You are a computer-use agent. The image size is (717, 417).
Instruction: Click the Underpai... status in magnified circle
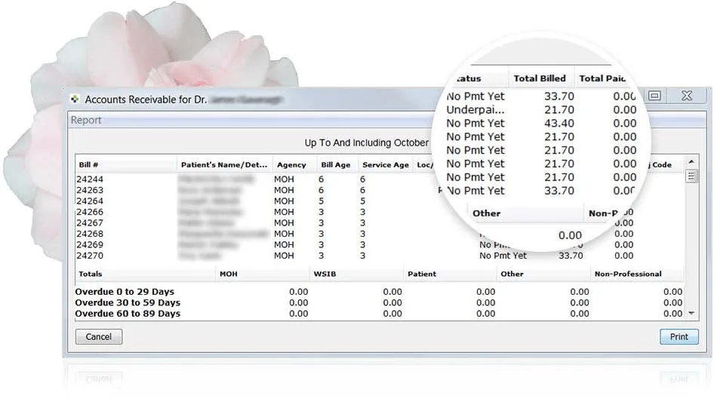(x=475, y=110)
